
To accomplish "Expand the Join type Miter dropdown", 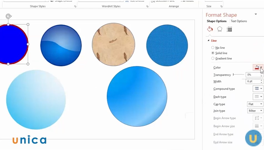I will (255, 111).
